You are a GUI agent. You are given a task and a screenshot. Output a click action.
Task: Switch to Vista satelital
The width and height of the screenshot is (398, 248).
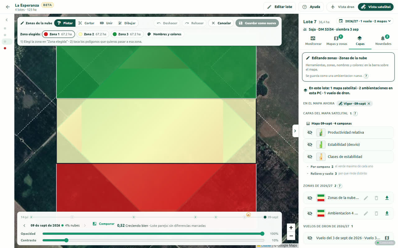click(x=376, y=7)
